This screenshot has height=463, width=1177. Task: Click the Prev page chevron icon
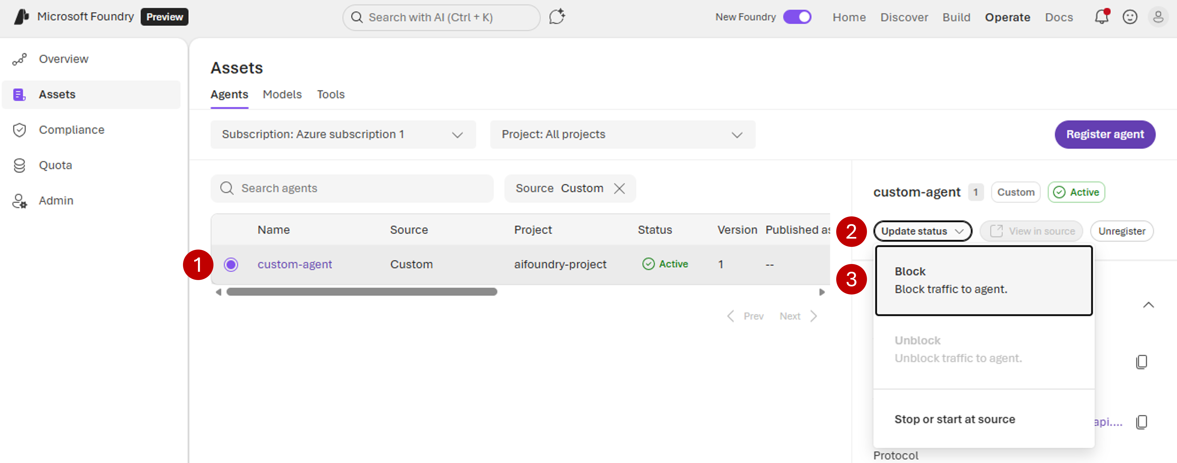(x=731, y=316)
